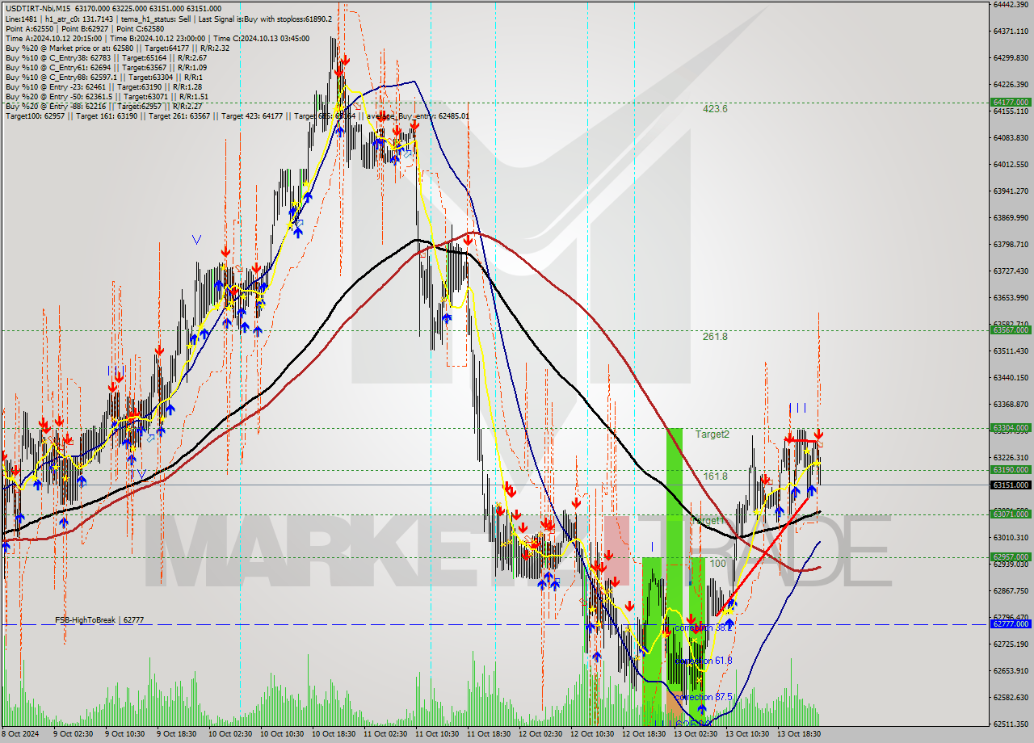This screenshot has height=743, width=1034.
Task: Click the '12 Oct 02:30' time axis label
Action: [540, 734]
